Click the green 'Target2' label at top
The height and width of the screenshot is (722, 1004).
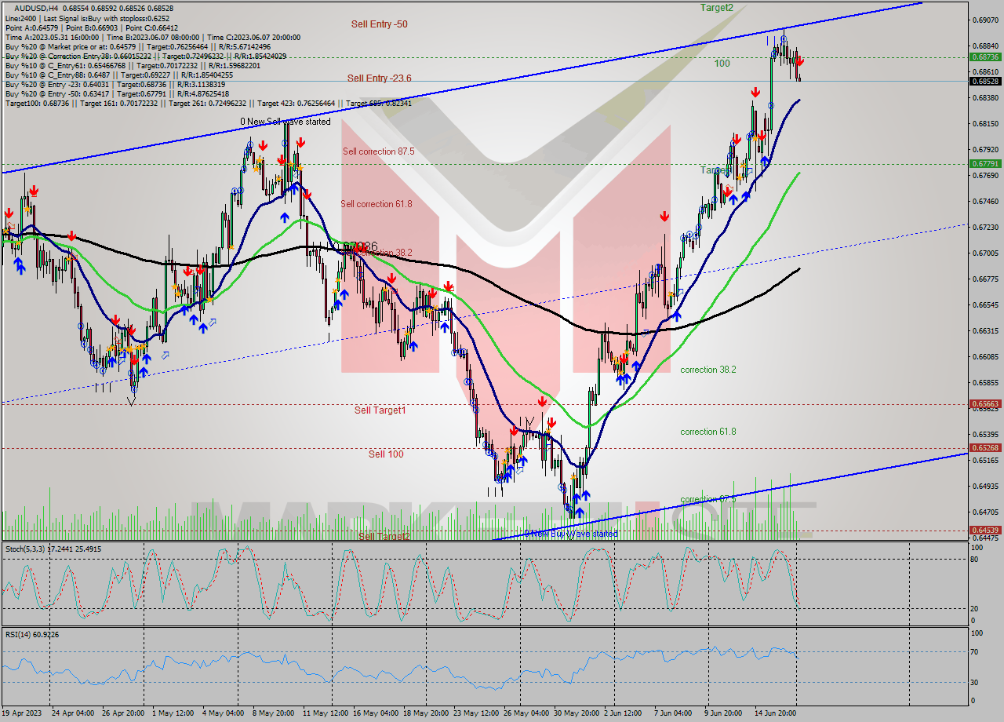[x=717, y=8]
